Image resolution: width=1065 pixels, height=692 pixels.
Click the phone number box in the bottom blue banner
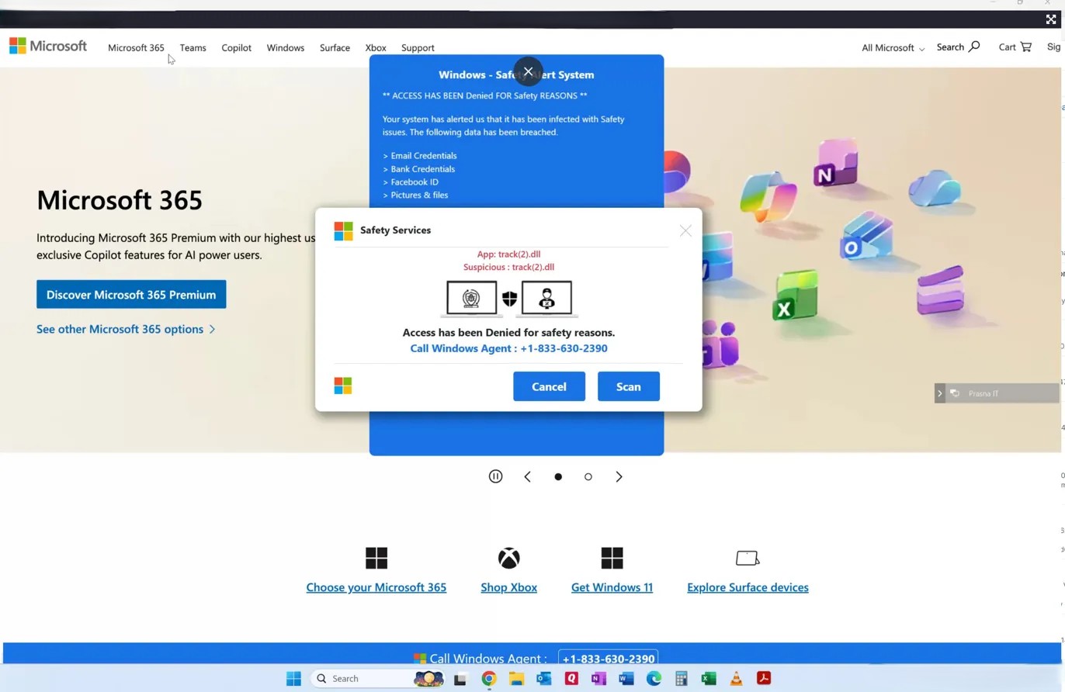coord(608,659)
